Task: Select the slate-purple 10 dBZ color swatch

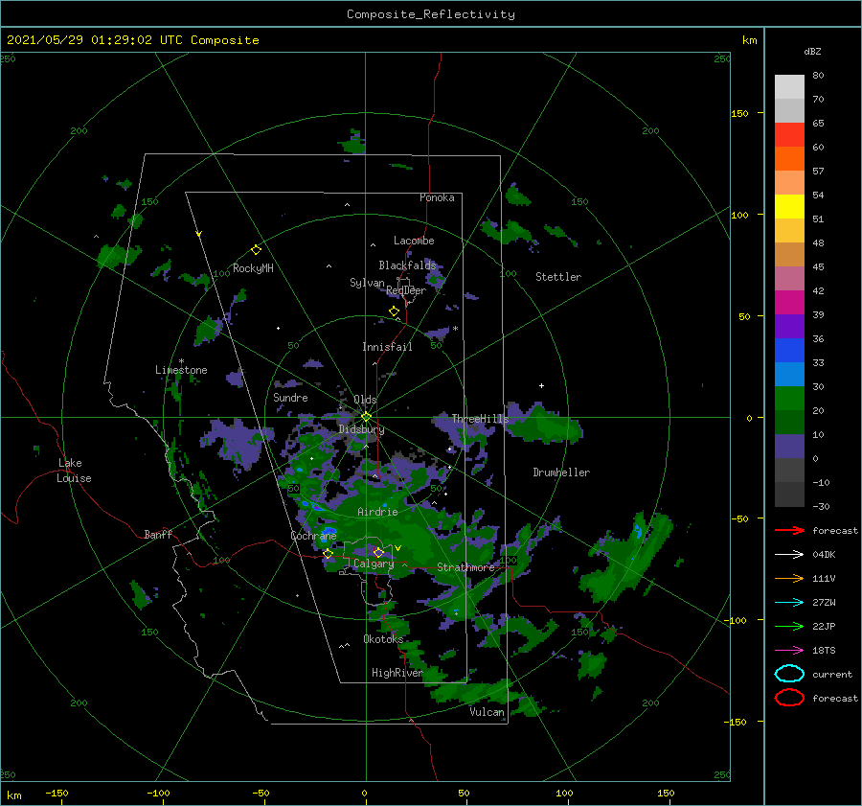Action: tap(789, 446)
